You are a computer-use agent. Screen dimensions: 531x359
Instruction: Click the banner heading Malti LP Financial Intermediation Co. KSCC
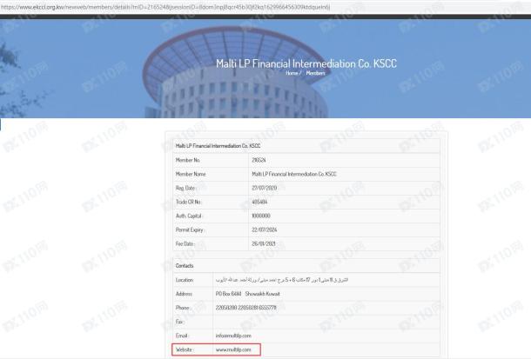[306, 63]
